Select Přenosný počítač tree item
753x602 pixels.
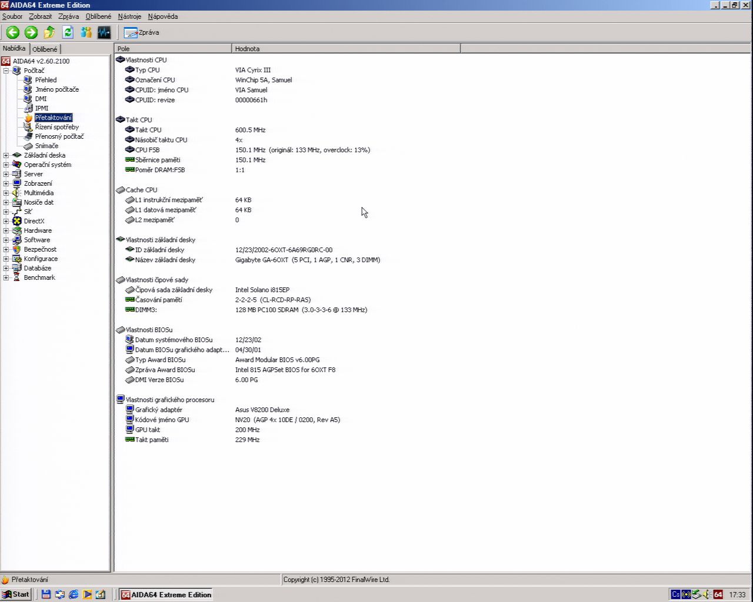pyautogui.click(x=59, y=136)
